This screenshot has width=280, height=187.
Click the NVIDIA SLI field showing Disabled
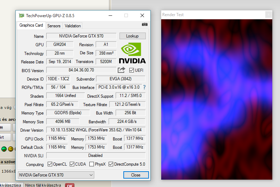(x=96, y=155)
